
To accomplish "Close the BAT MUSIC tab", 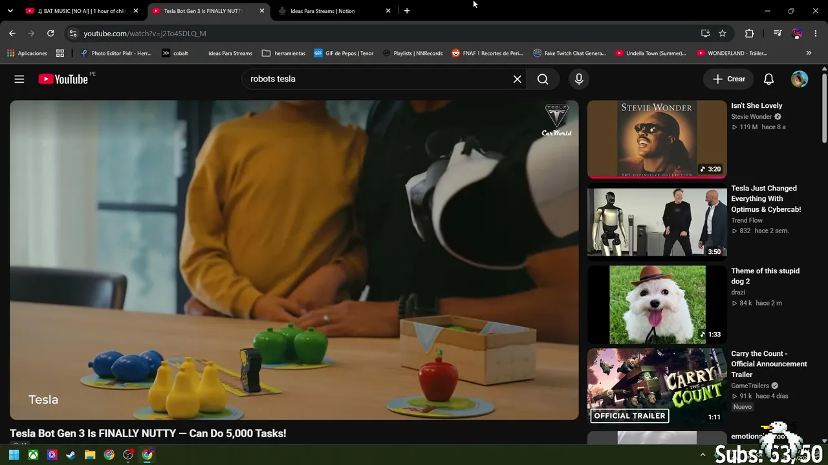I will click(x=136, y=11).
